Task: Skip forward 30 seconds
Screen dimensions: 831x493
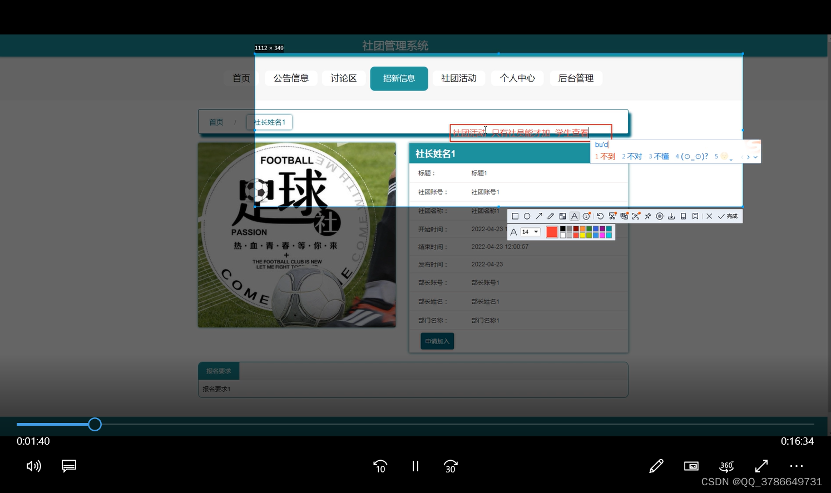Action: coord(451,466)
